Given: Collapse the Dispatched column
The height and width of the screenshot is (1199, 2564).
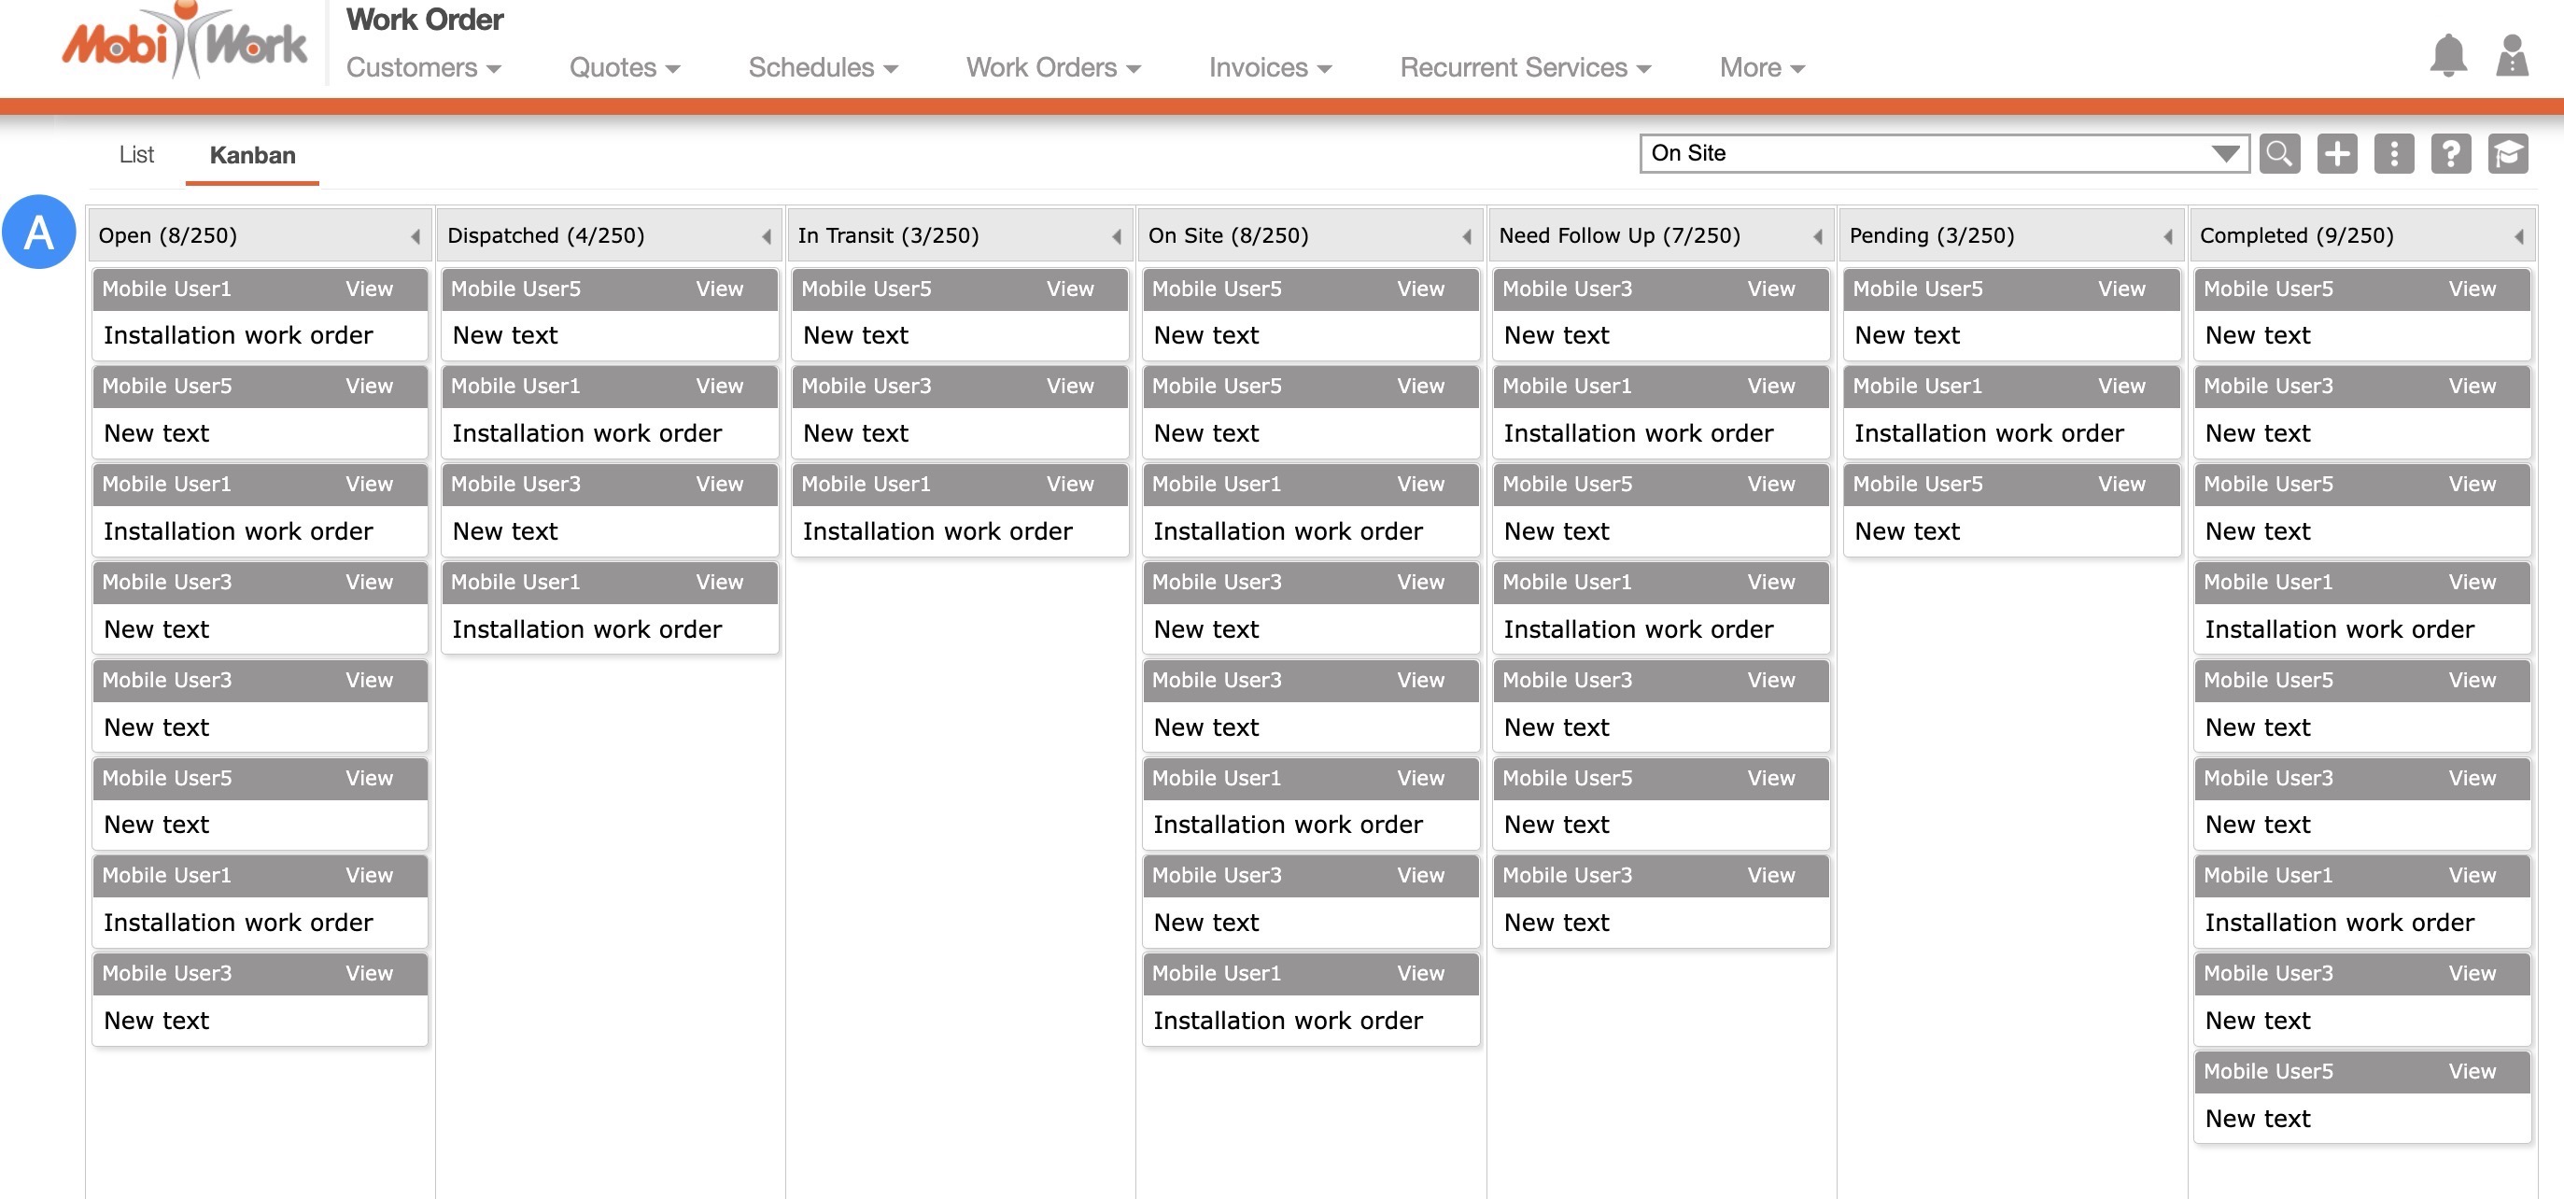Looking at the screenshot, I should 766,236.
